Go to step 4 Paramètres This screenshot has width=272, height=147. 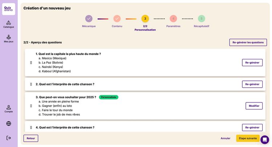point(173,18)
